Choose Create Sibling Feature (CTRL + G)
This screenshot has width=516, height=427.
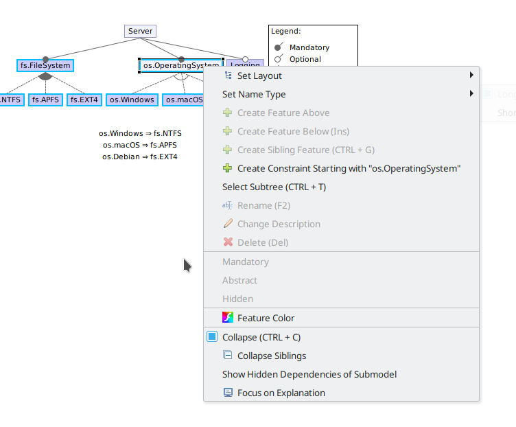pos(341,150)
